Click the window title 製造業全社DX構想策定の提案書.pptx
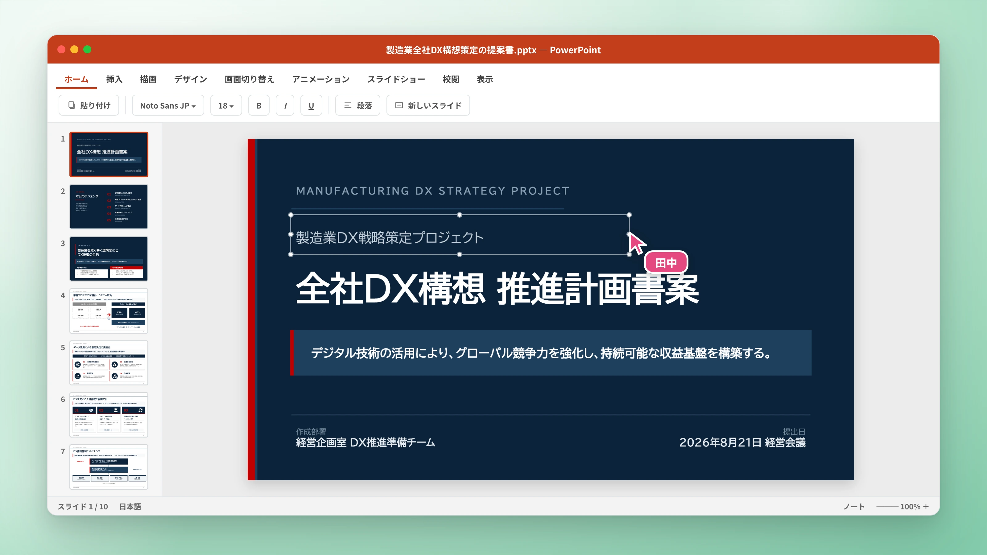The height and width of the screenshot is (555, 987). pos(461,50)
